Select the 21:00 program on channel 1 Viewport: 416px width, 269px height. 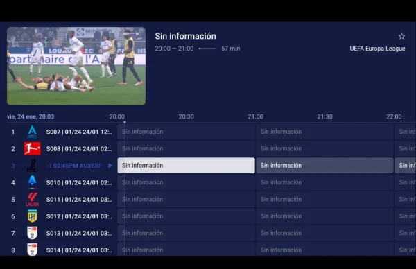[x=324, y=132]
